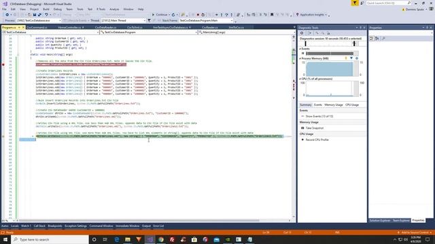Click the Show Events (13 of 13) link
Viewport: 435px width, 244px height.
[319, 117]
